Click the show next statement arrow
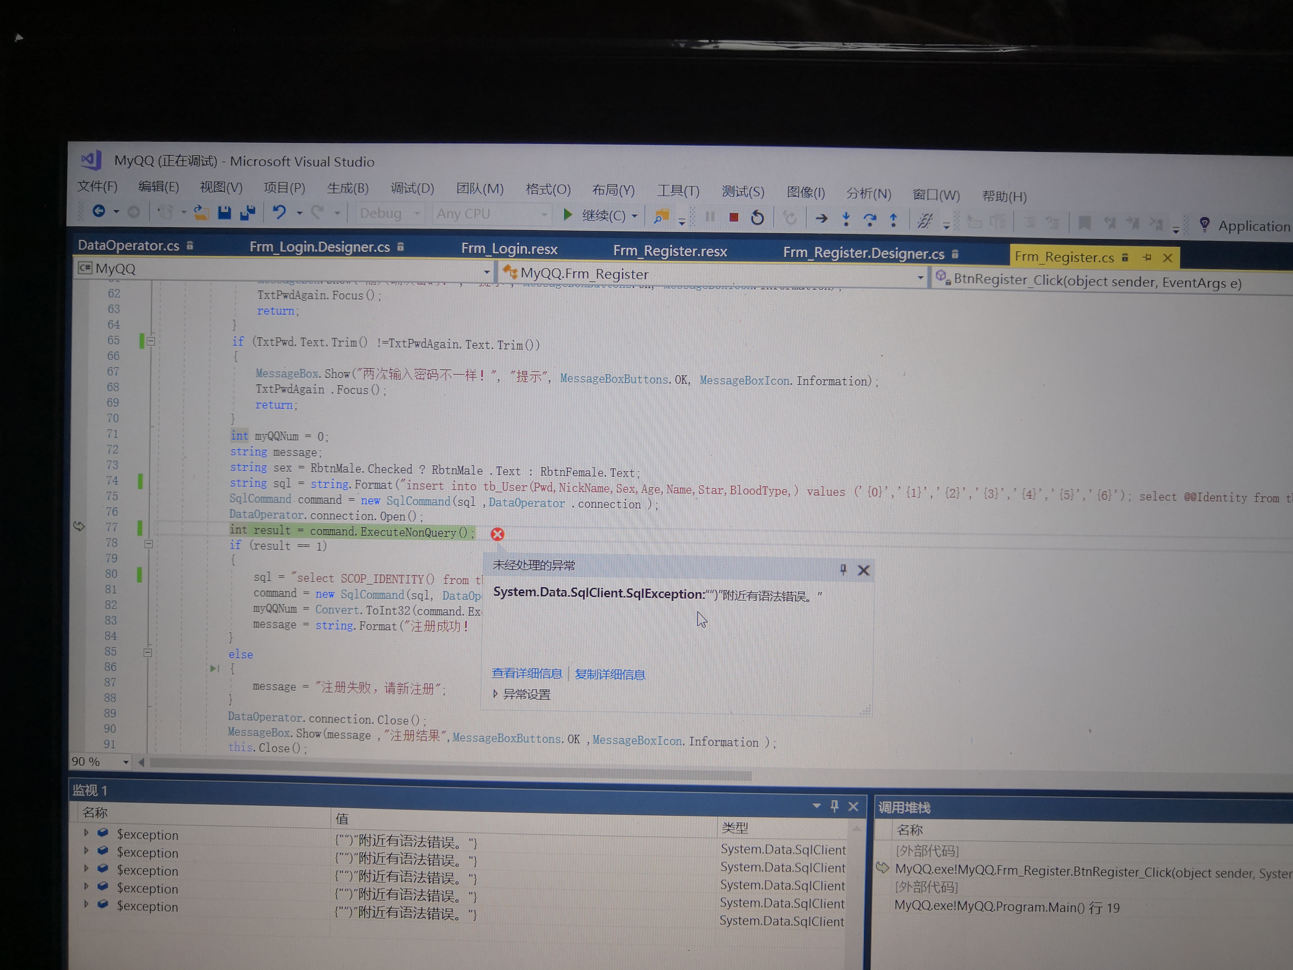This screenshot has width=1293, height=970. coord(821,219)
